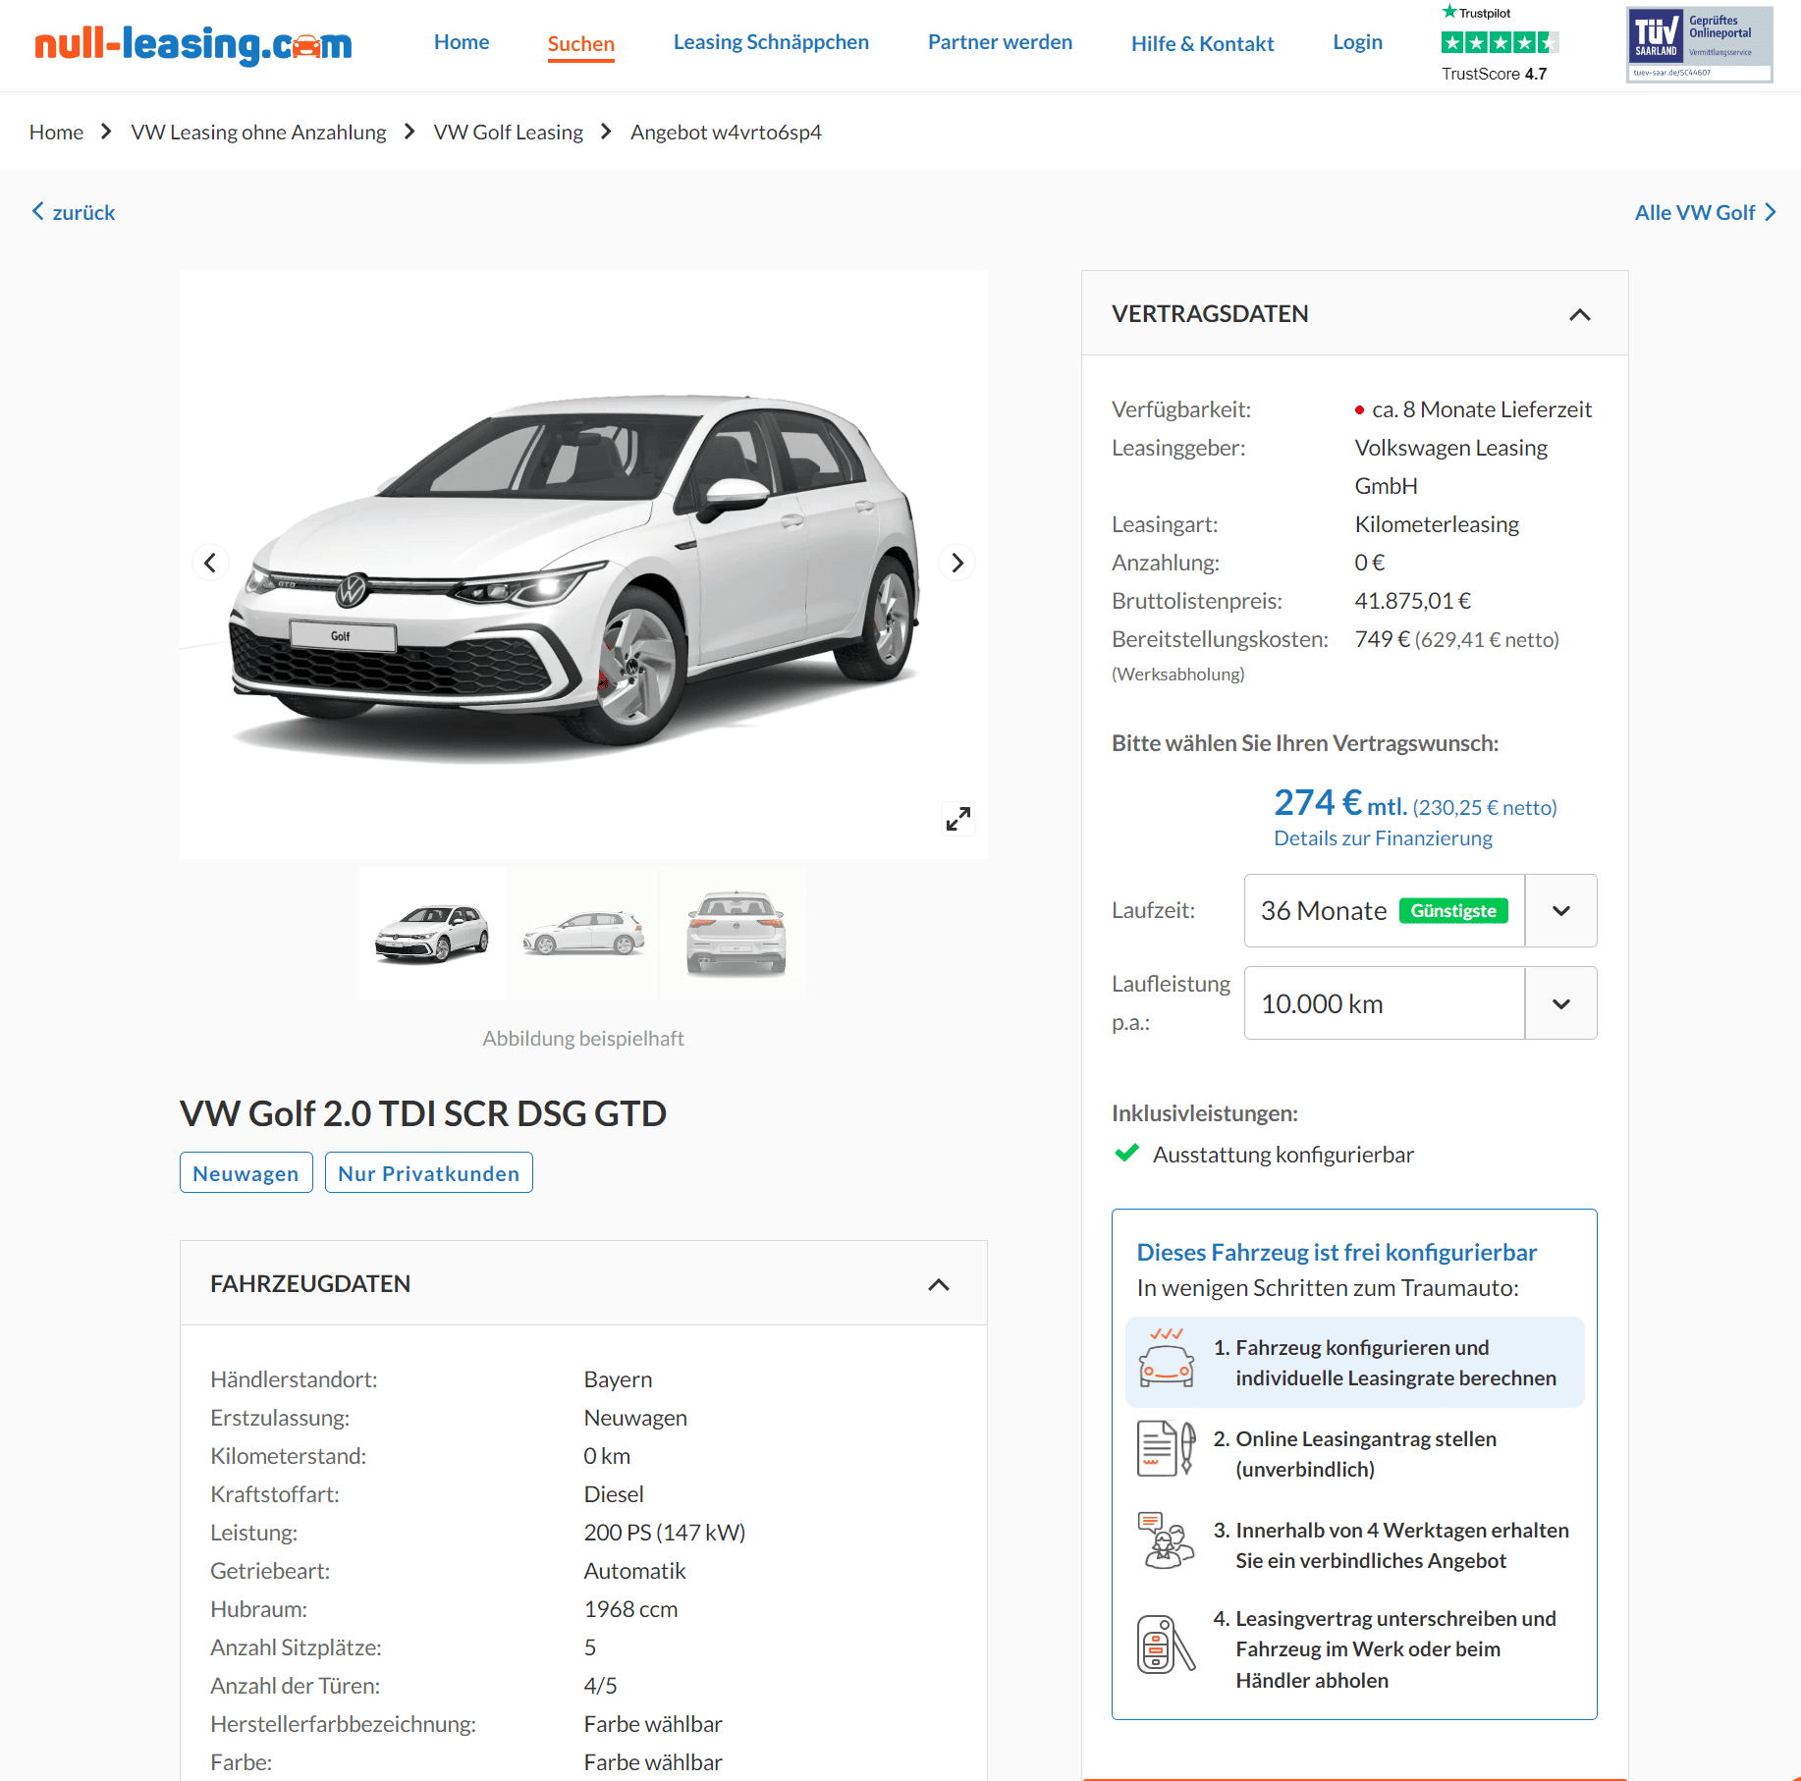Open the Trustpilot TrustScore badge
The width and height of the screenshot is (1801, 1781).
click(1500, 44)
